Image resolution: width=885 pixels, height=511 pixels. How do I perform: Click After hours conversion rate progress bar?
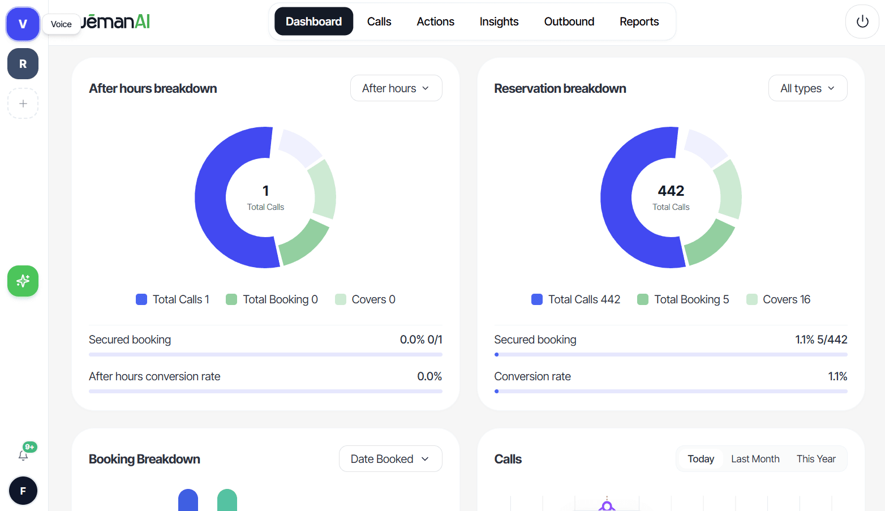pyautogui.click(x=265, y=392)
